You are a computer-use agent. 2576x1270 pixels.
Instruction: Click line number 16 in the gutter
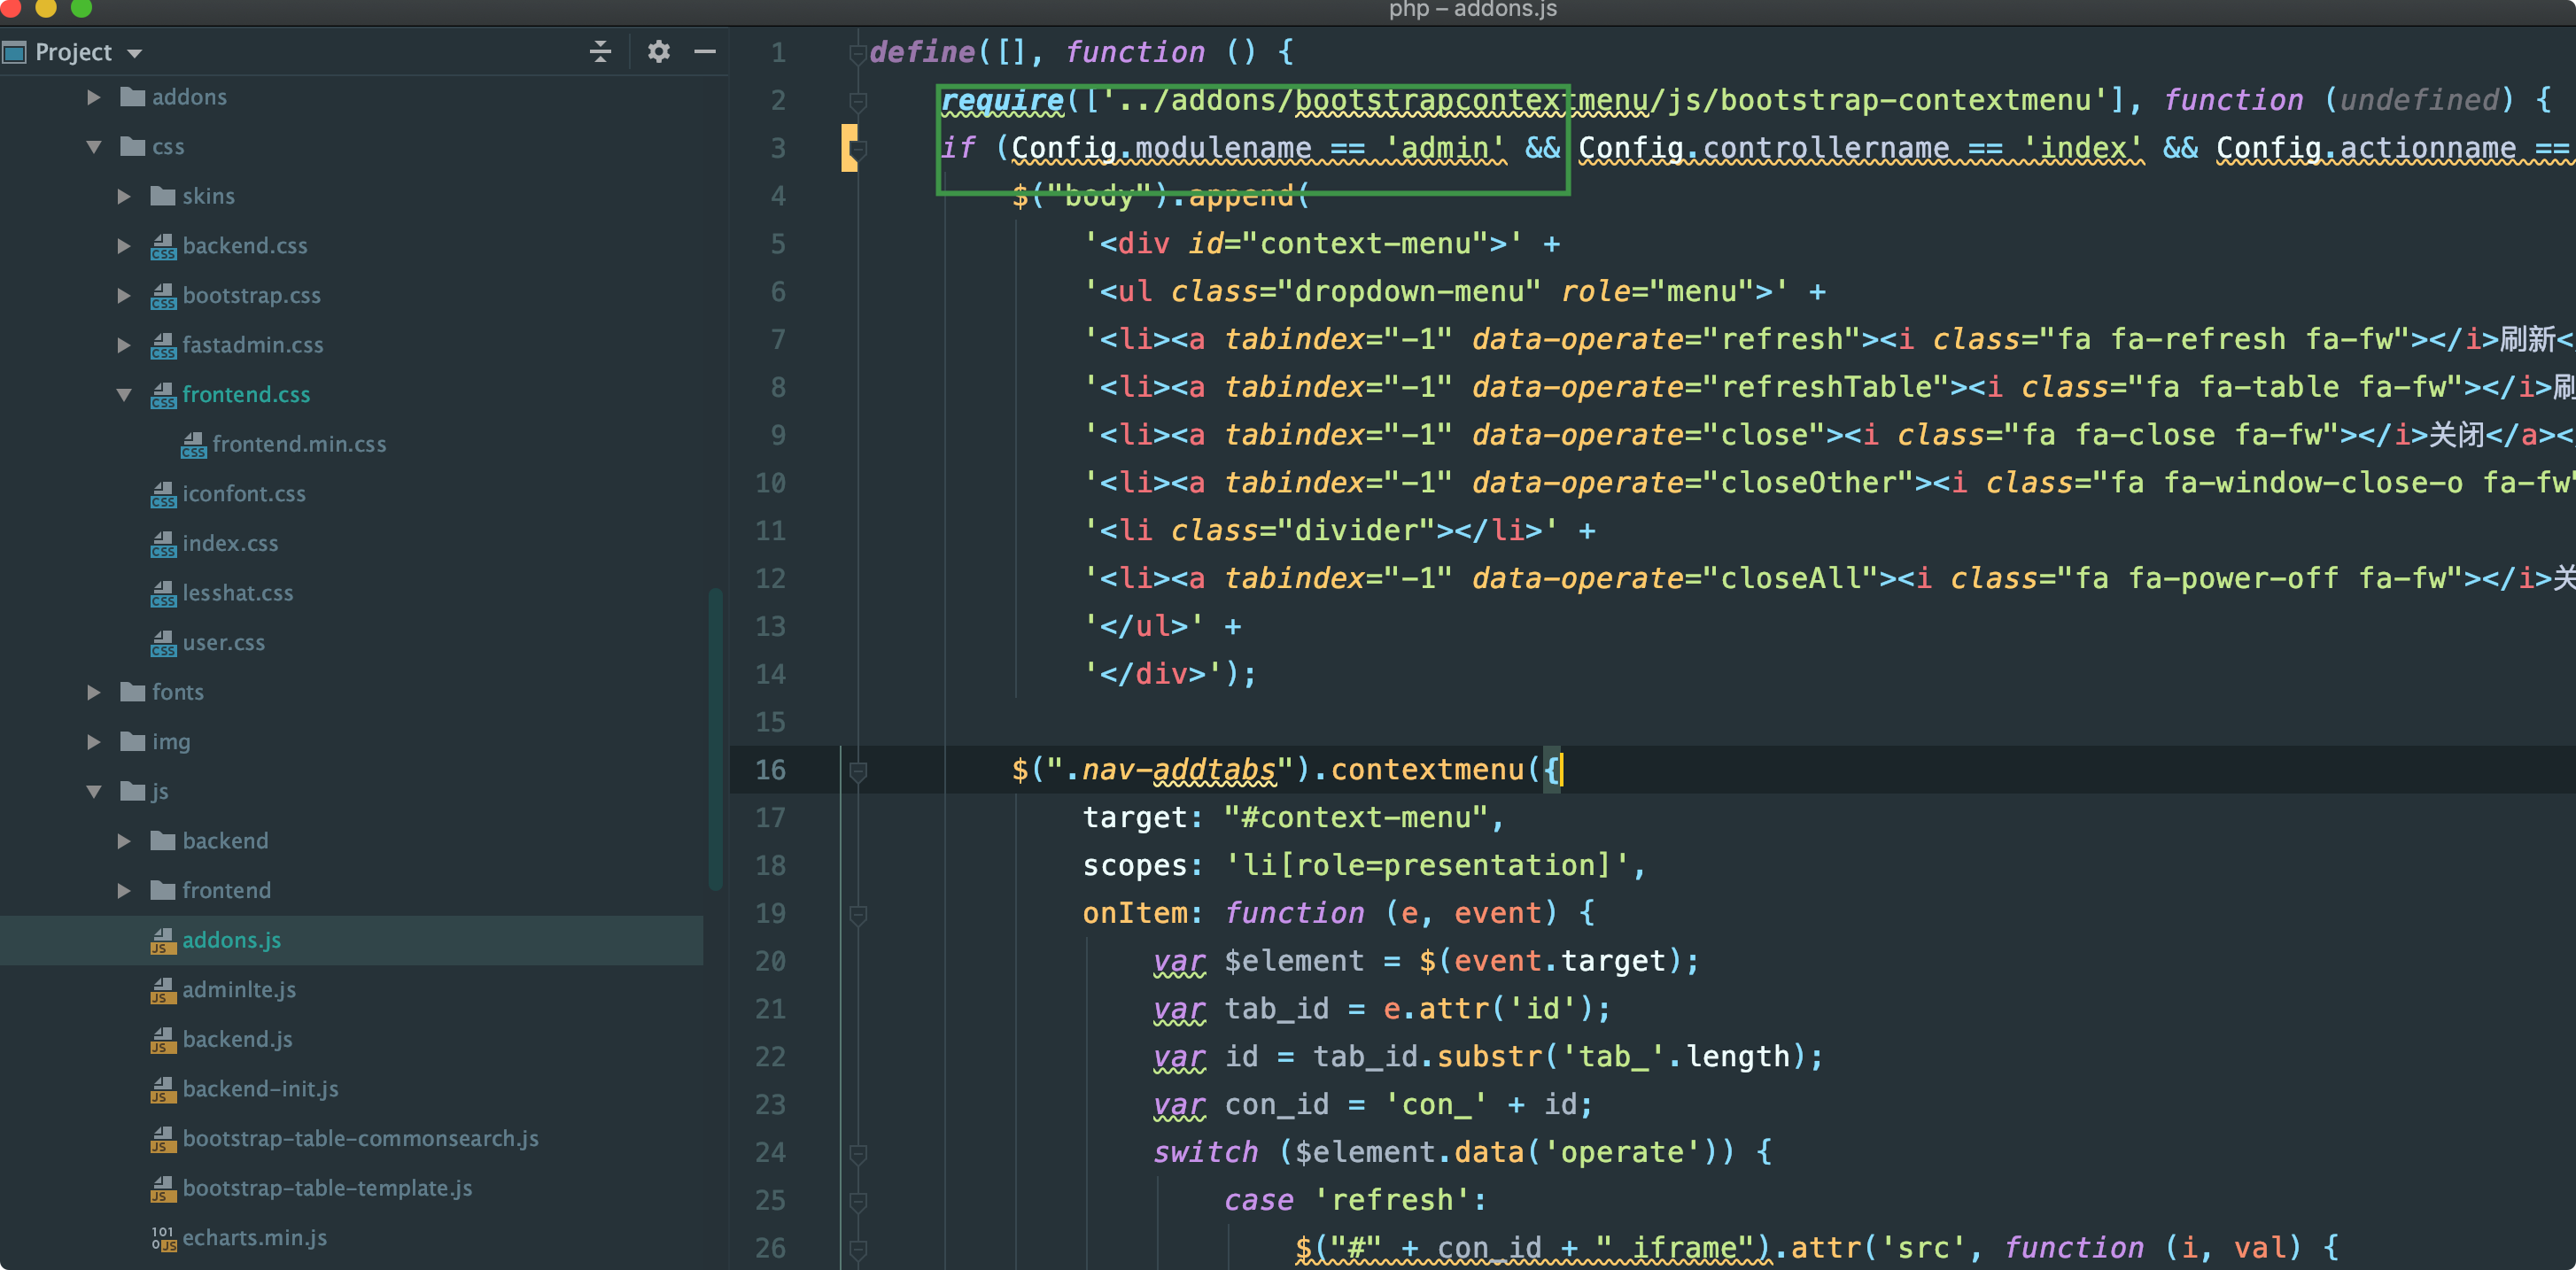pos(770,770)
